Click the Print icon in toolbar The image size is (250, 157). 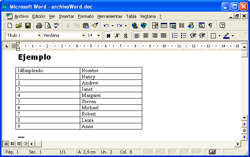click(x=39, y=26)
